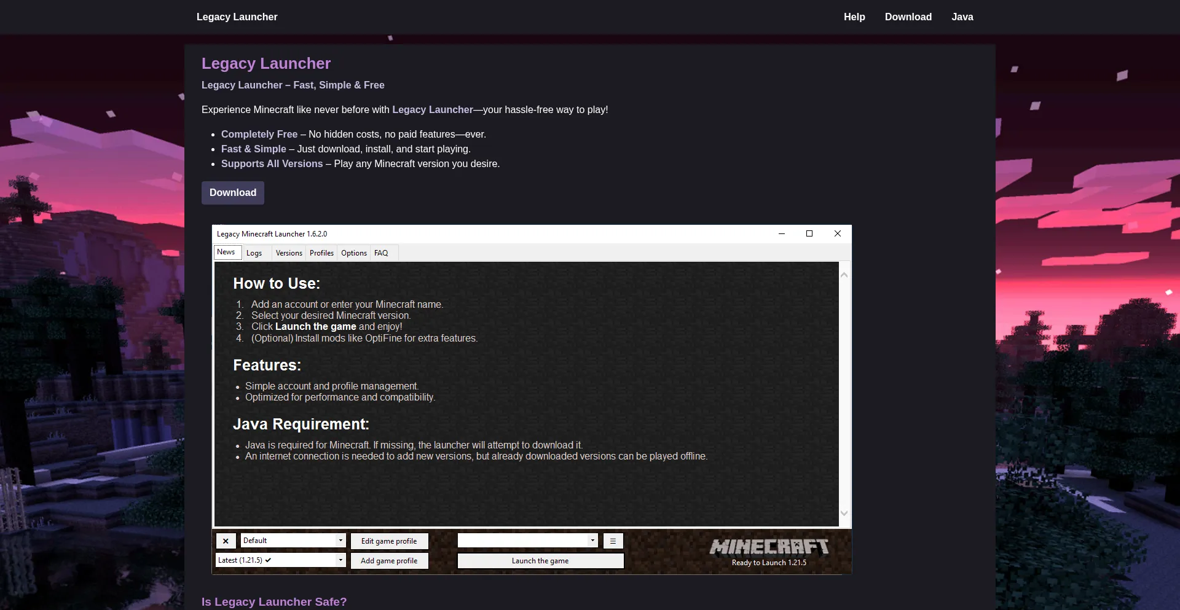Click the Download button

[232, 192]
